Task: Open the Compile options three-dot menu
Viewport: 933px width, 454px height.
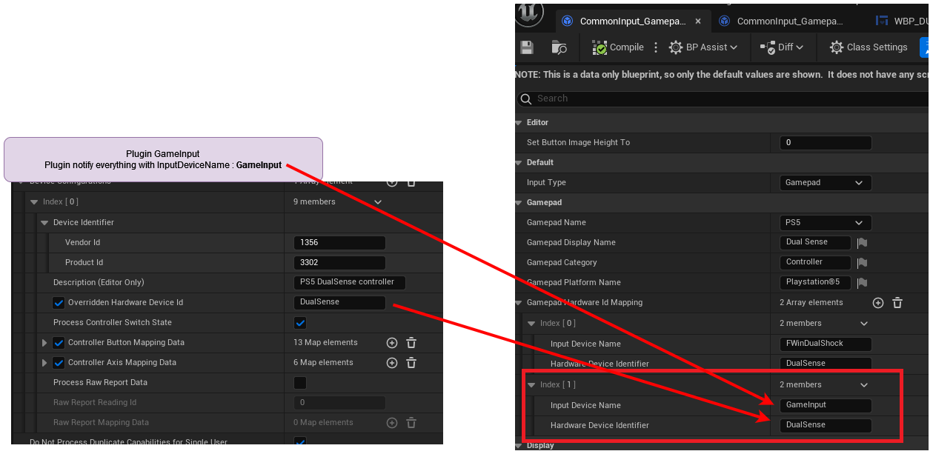Action: 655,47
